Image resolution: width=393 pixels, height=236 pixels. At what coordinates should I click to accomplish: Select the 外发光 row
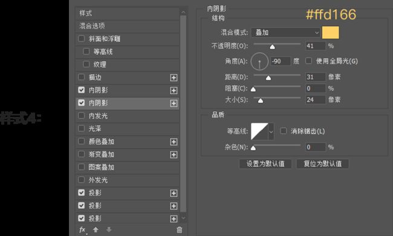tap(128, 180)
